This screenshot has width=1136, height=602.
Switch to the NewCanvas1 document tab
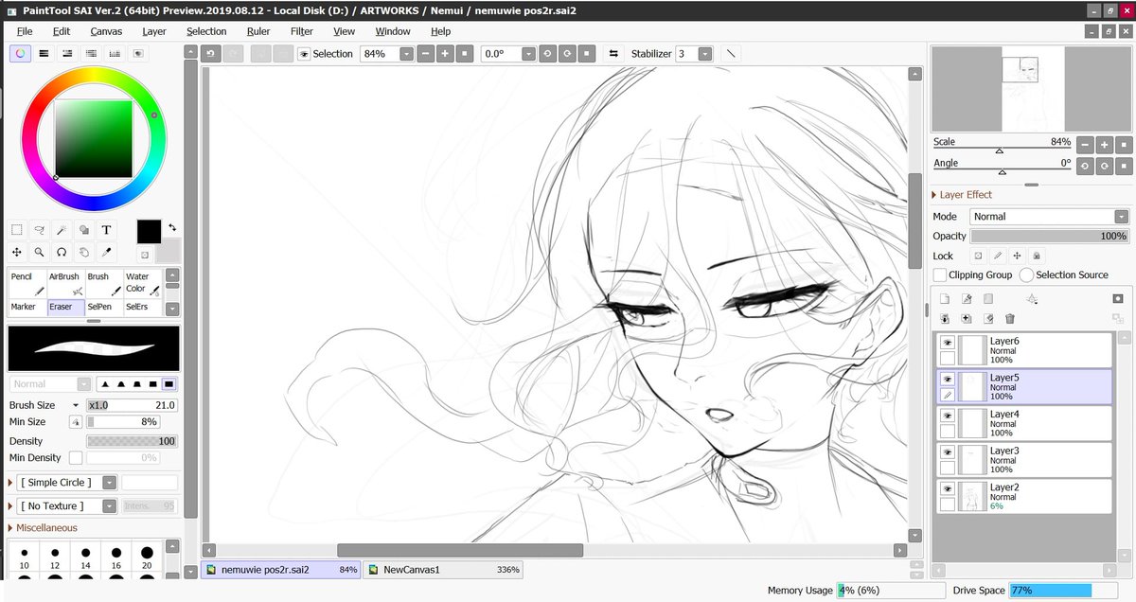click(443, 570)
